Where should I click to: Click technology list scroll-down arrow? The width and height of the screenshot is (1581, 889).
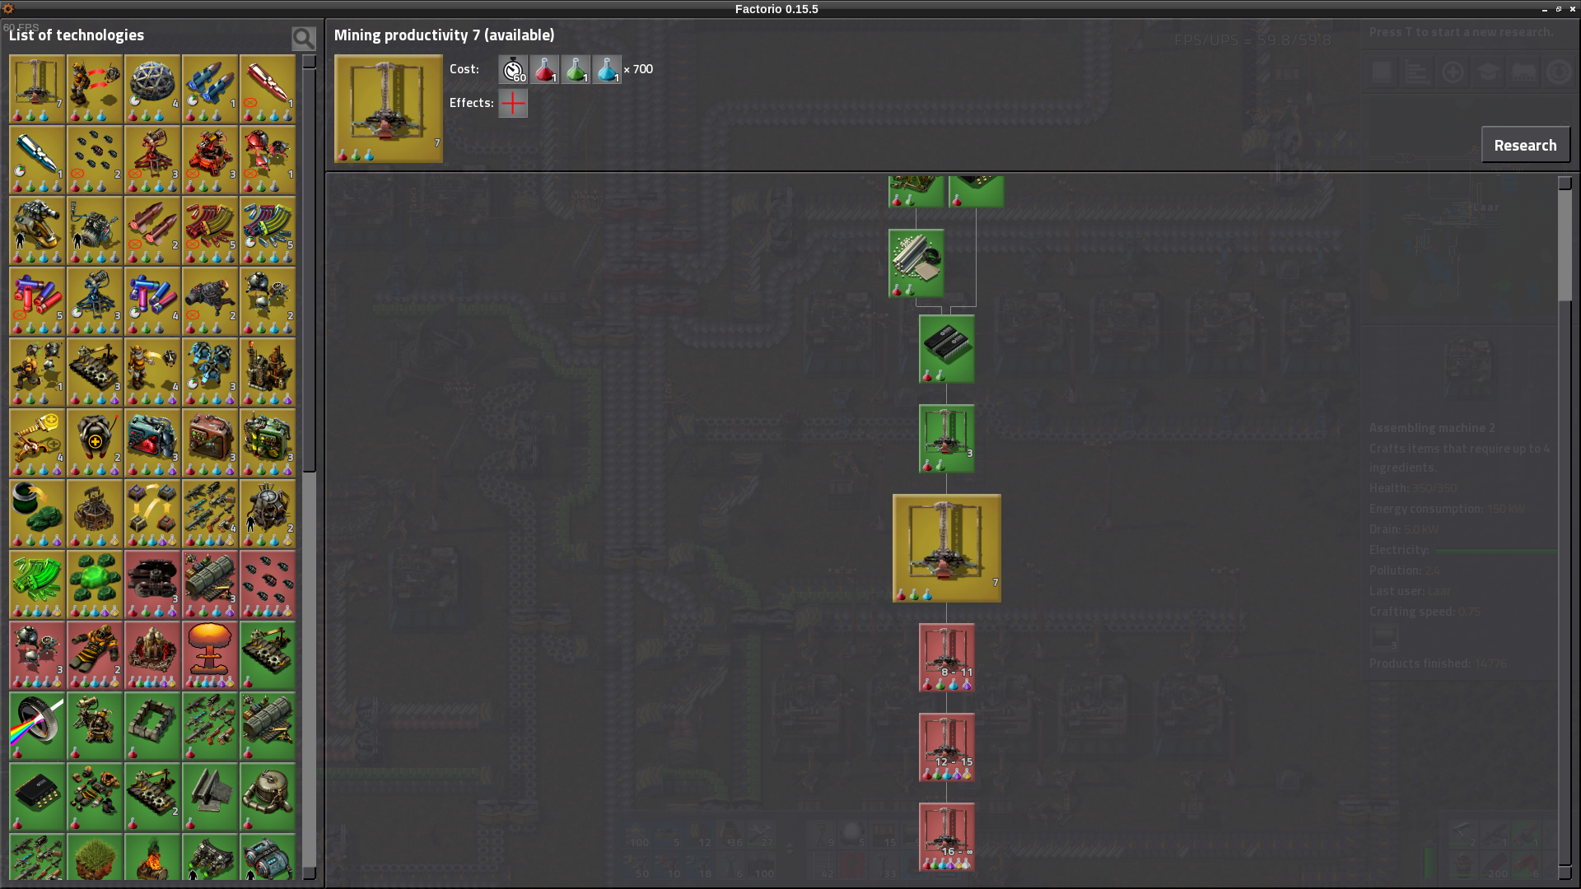click(310, 873)
